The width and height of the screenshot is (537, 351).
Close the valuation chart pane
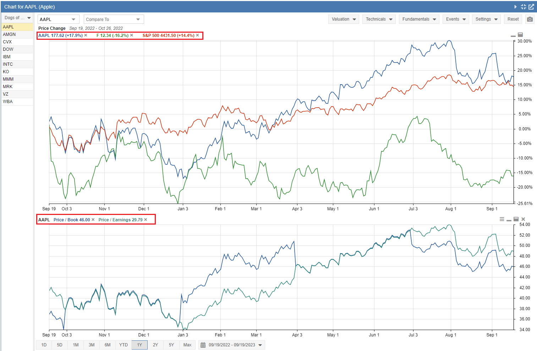point(523,219)
